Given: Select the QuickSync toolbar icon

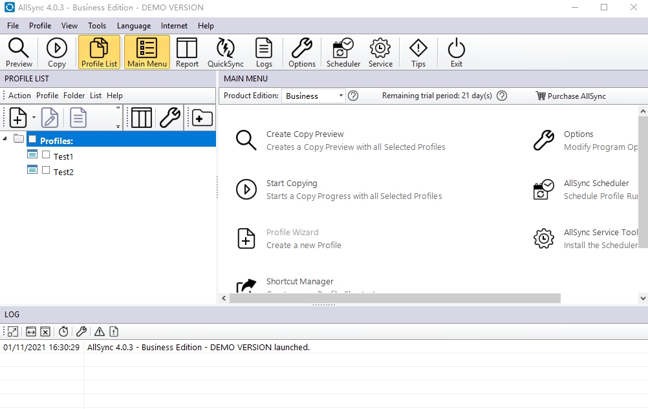Looking at the screenshot, I should pyautogui.click(x=225, y=52).
